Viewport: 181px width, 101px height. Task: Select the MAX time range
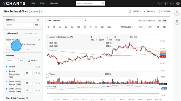[x=109, y=27]
